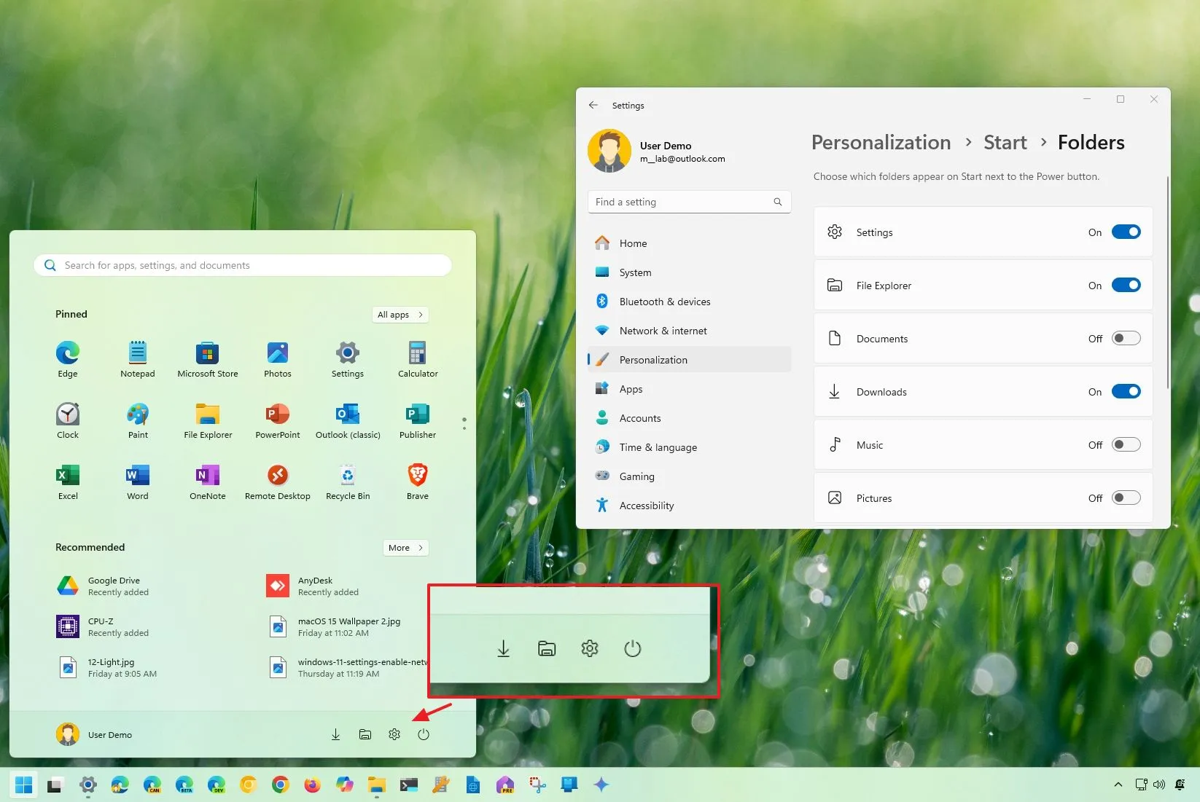Expand the Recommended More section
Screen dimensions: 1200x802
405,547
